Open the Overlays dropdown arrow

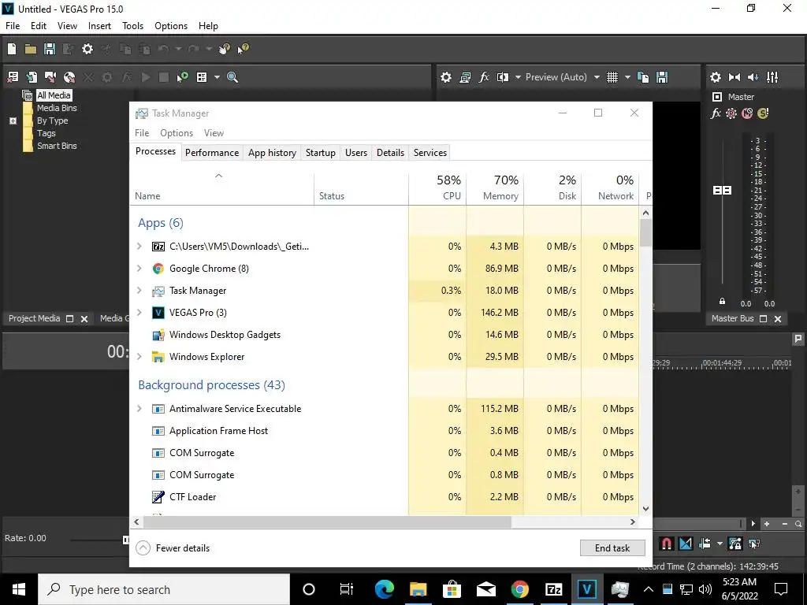627,77
